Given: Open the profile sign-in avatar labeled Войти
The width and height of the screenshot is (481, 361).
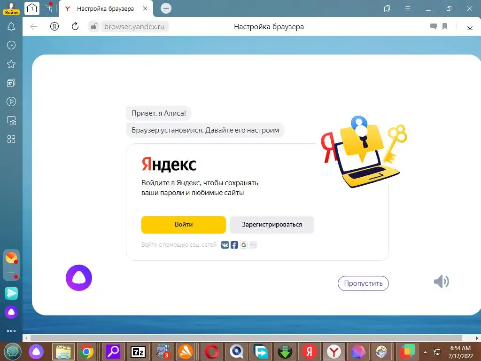Looking at the screenshot, I should tap(11, 8).
